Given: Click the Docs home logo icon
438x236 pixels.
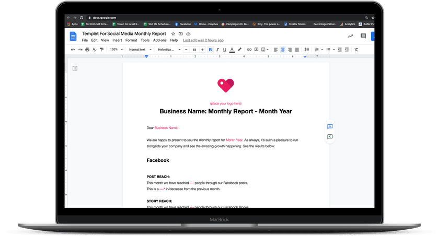Looking at the screenshot, I should 73,37.
